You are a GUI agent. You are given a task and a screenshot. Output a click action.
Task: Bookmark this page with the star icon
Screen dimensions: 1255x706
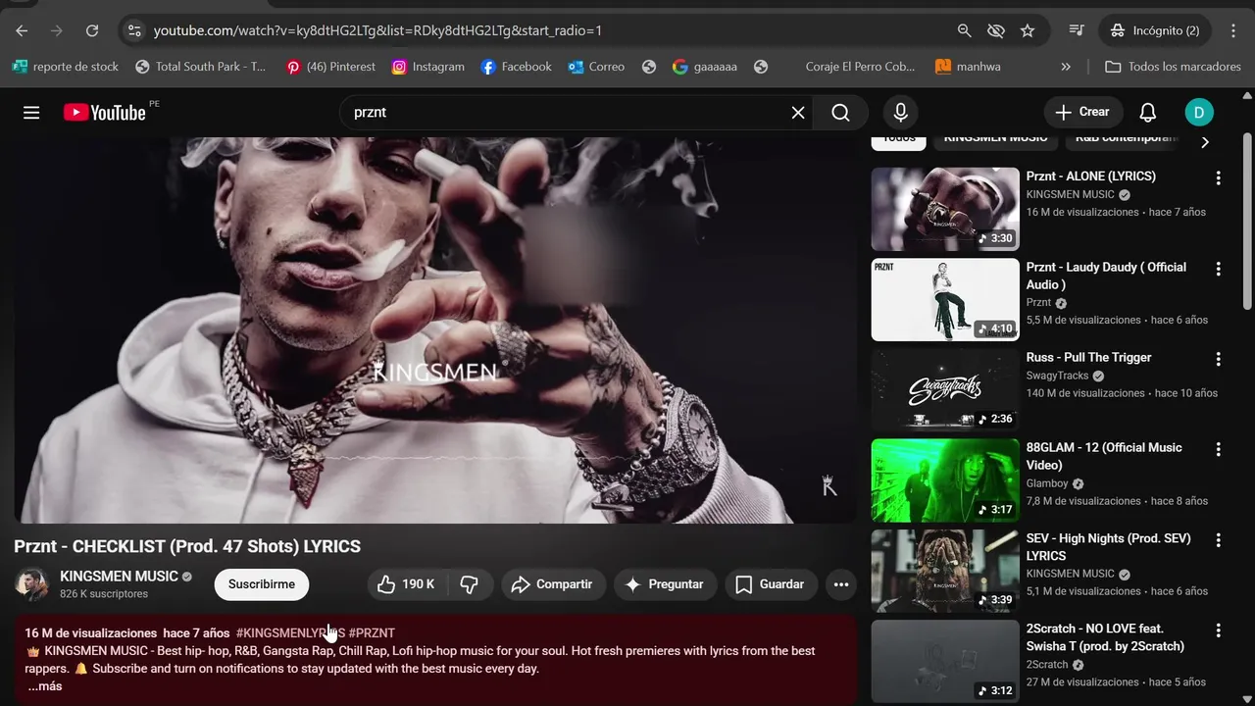pos(1028,30)
